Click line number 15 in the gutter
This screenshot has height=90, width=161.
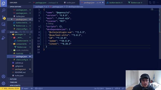[38, 52]
